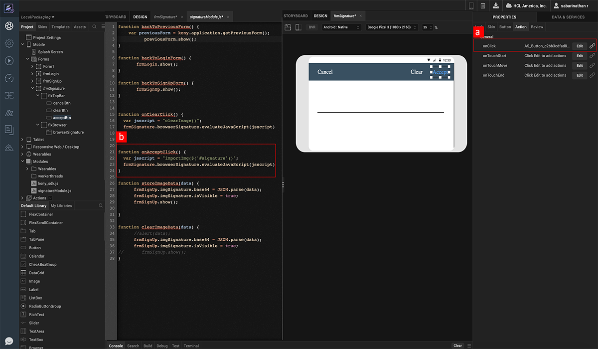Toggle the BVR button in design toolbar
This screenshot has height=349, width=598.
coord(312,27)
